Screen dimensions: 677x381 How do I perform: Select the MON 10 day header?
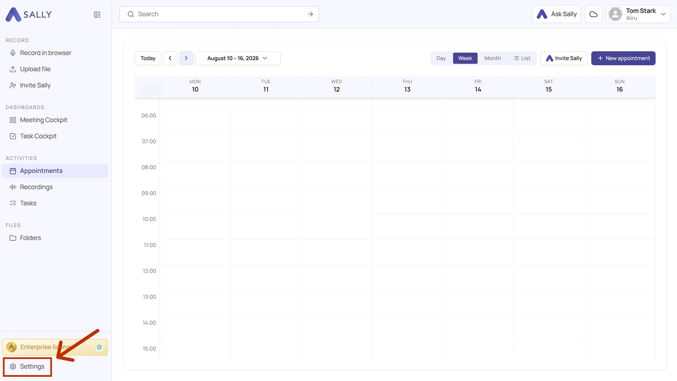tap(195, 86)
